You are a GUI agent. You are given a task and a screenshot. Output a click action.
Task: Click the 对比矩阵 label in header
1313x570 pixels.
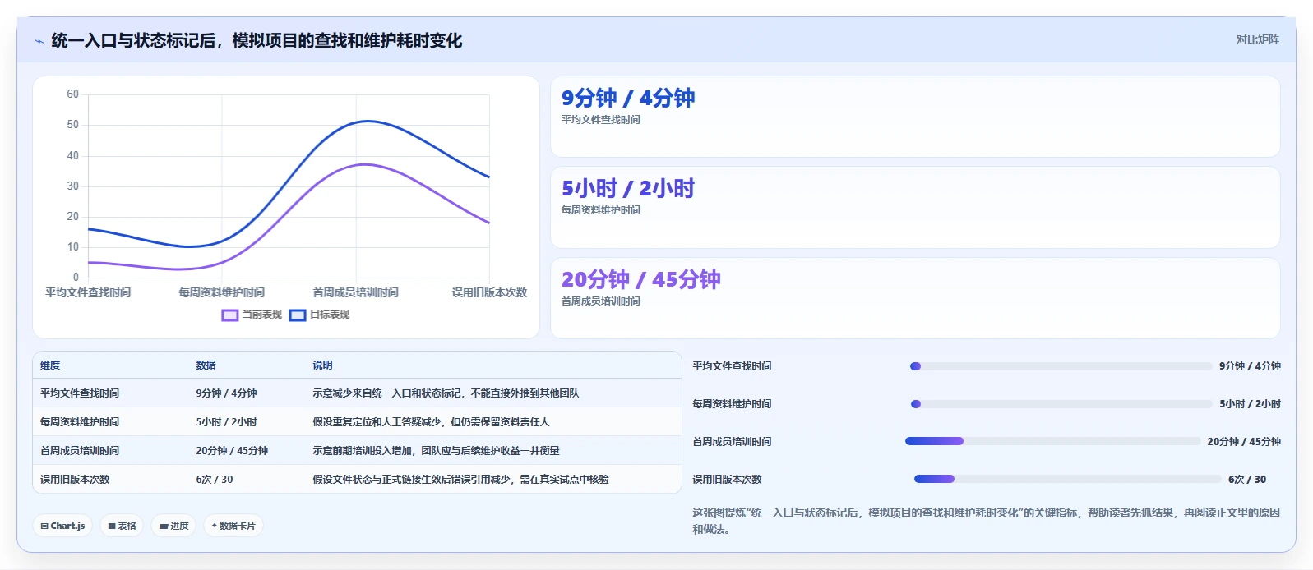click(1257, 39)
